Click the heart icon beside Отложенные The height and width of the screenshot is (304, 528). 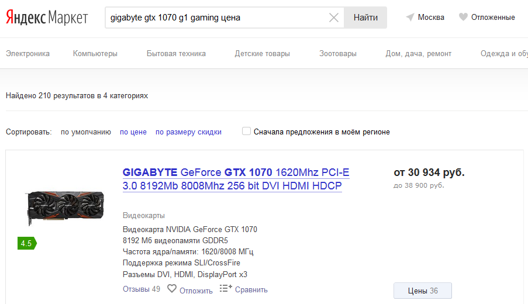pyautogui.click(x=463, y=17)
